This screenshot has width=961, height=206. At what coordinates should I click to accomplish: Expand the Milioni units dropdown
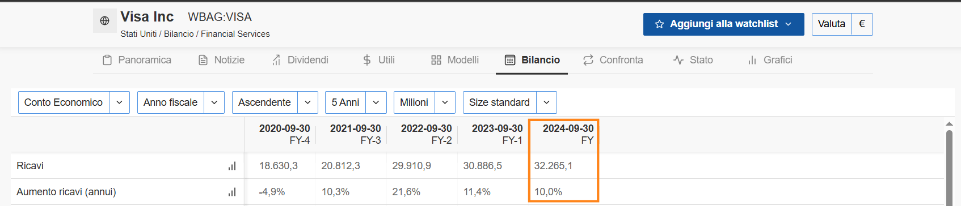point(424,102)
